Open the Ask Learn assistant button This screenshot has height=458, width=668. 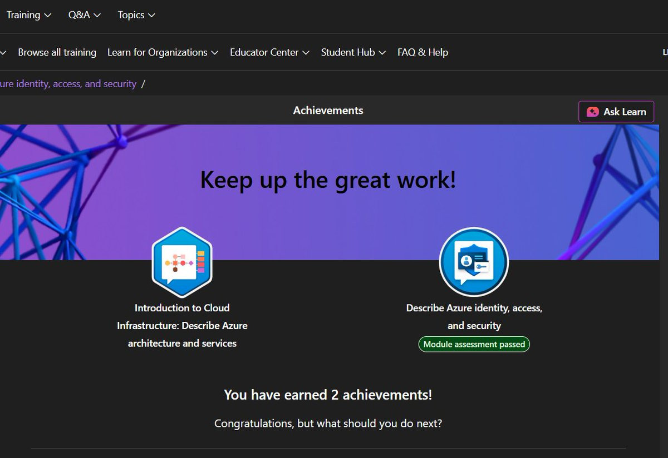[616, 112]
